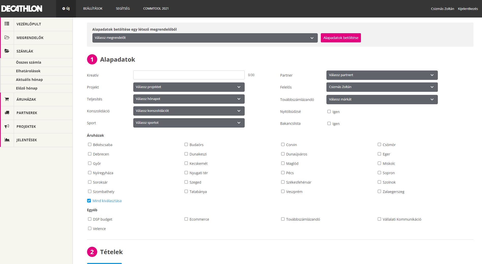Click into the Kreatív text field
Image resolution: width=482 pixels, height=264 pixels.
click(x=189, y=75)
